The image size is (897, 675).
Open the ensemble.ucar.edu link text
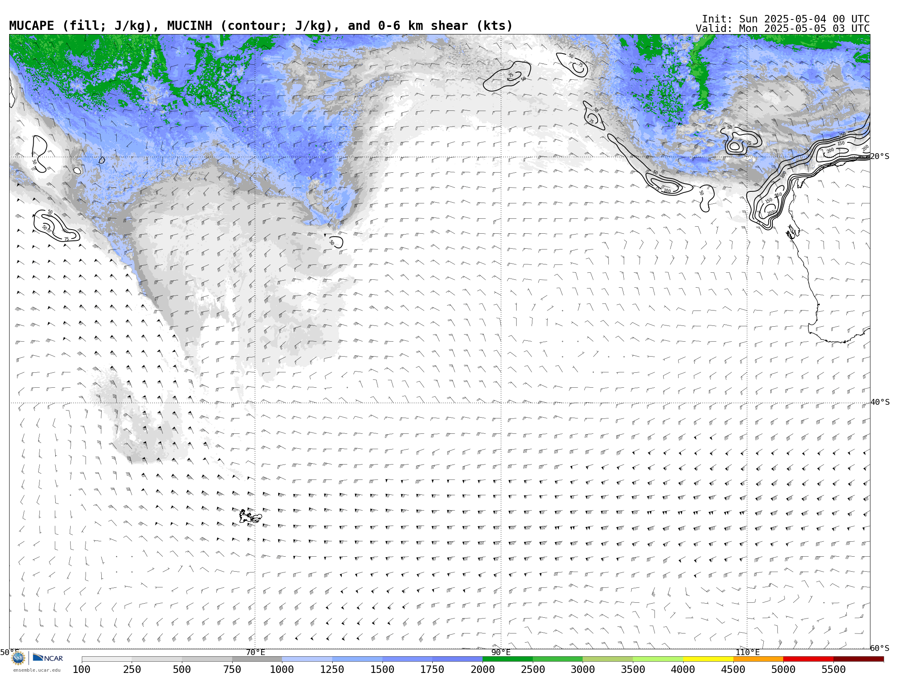(x=37, y=670)
